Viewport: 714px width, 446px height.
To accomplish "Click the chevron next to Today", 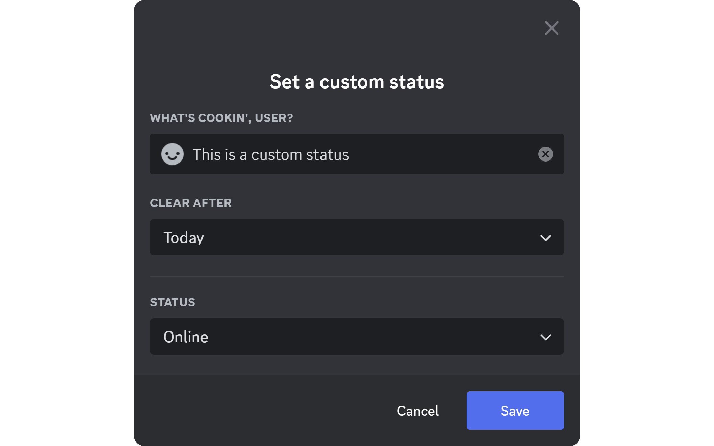I will click(x=546, y=237).
